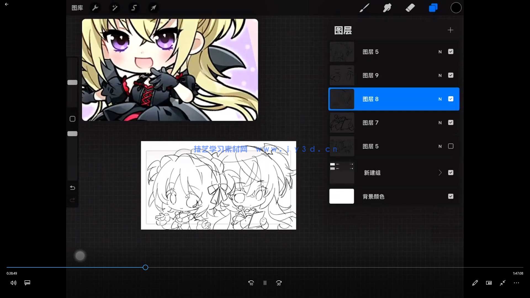
Task: Expand the 新建组 group chevron
Action: [440, 173]
